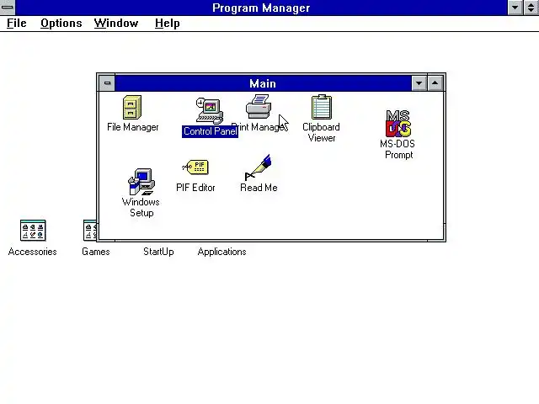This screenshot has width=539, height=404.
Task: Click the "File Manager" label text
Action: [x=133, y=127]
